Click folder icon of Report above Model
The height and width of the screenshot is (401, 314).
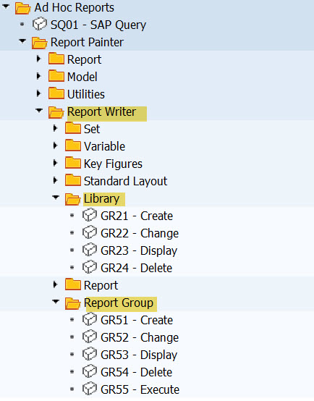pos(56,59)
